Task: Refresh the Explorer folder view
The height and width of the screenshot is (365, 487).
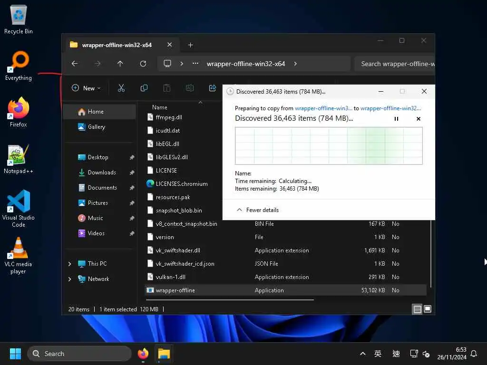Action: (x=143, y=64)
